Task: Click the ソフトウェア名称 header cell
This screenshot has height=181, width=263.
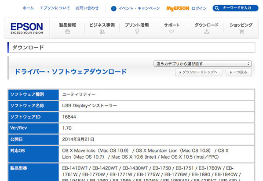Action: (33, 106)
